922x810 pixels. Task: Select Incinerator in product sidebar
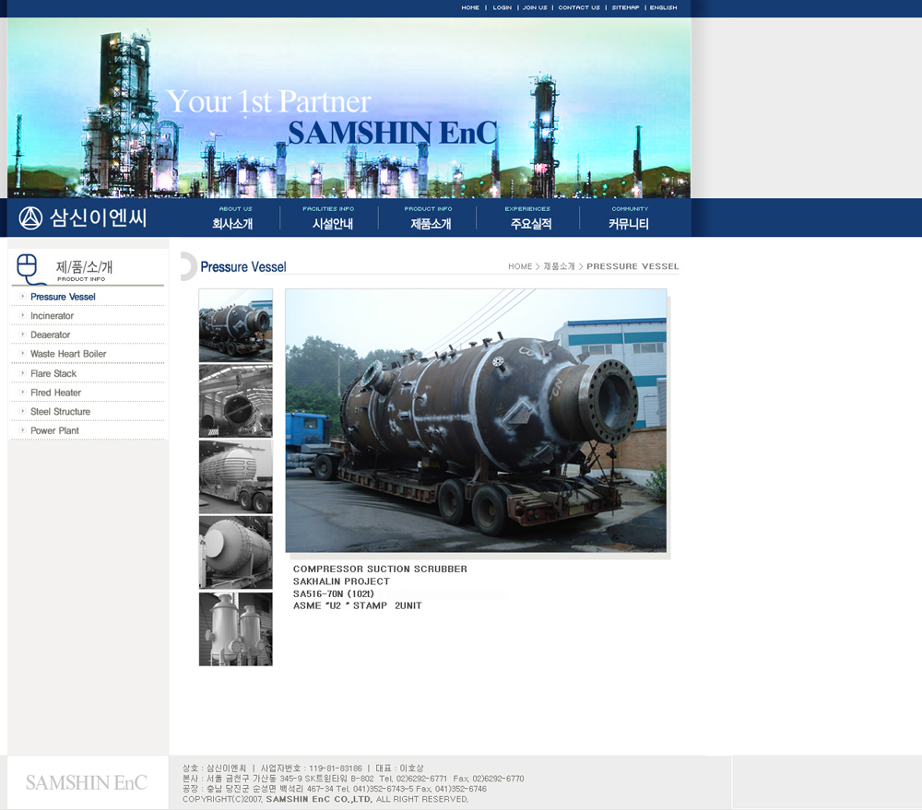click(x=52, y=316)
